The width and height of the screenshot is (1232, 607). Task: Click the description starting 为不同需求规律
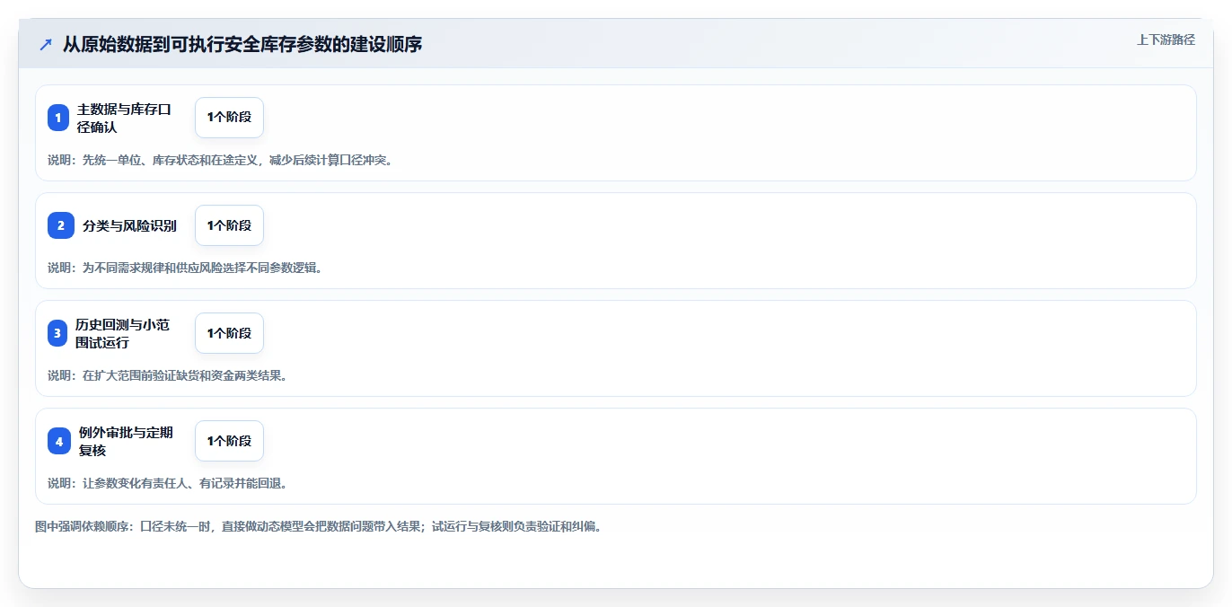185,268
